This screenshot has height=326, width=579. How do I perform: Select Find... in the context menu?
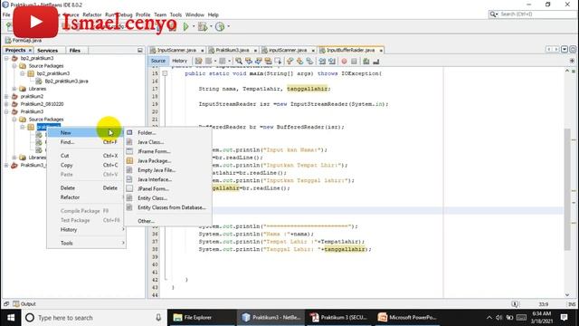tap(87, 142)
